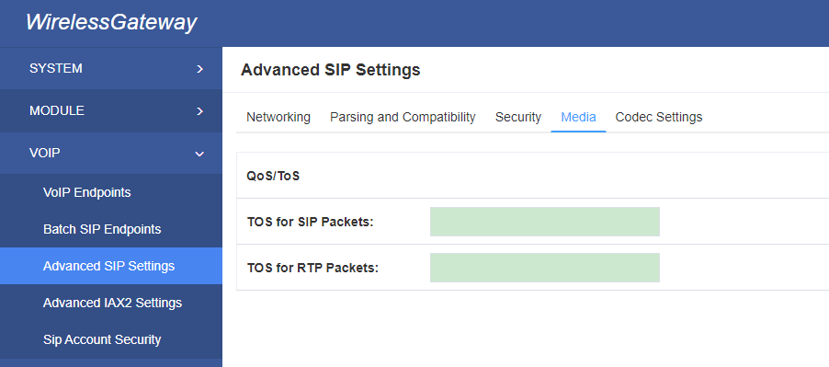Select the Media tab
The image size is (829, 367).
[x=578, y=117]
